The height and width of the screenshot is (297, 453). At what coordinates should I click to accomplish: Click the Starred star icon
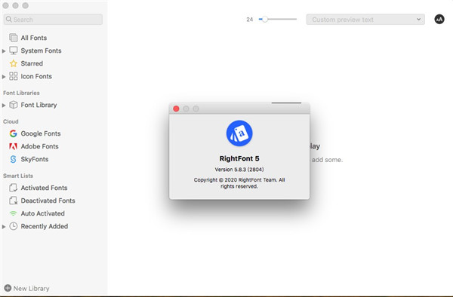click(x=14, y=63)
